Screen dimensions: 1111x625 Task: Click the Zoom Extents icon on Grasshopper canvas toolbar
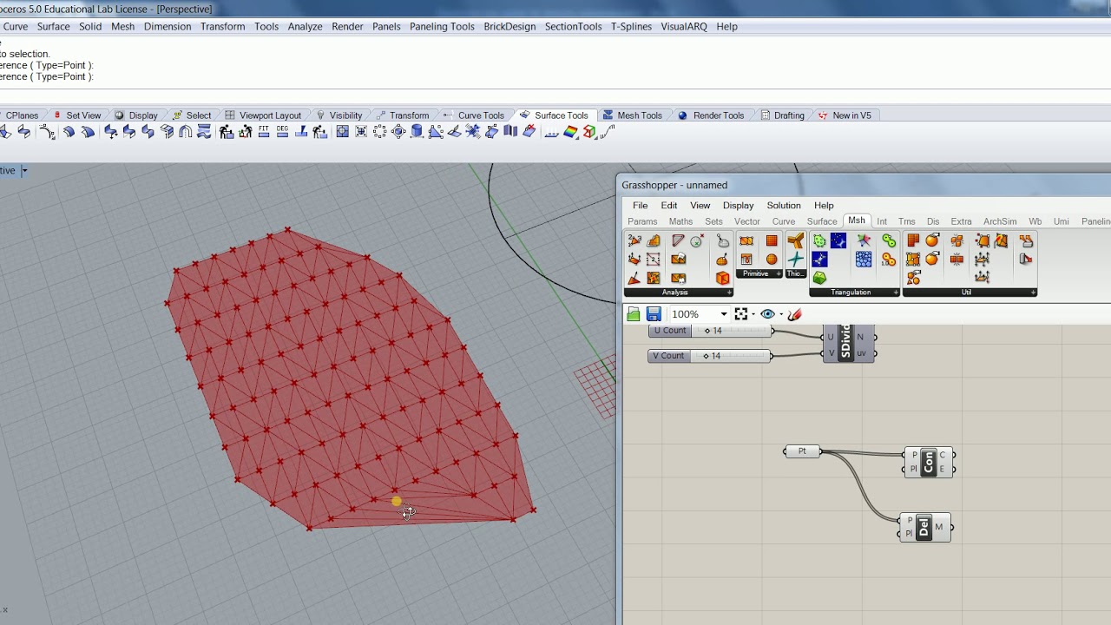[741, 314]
